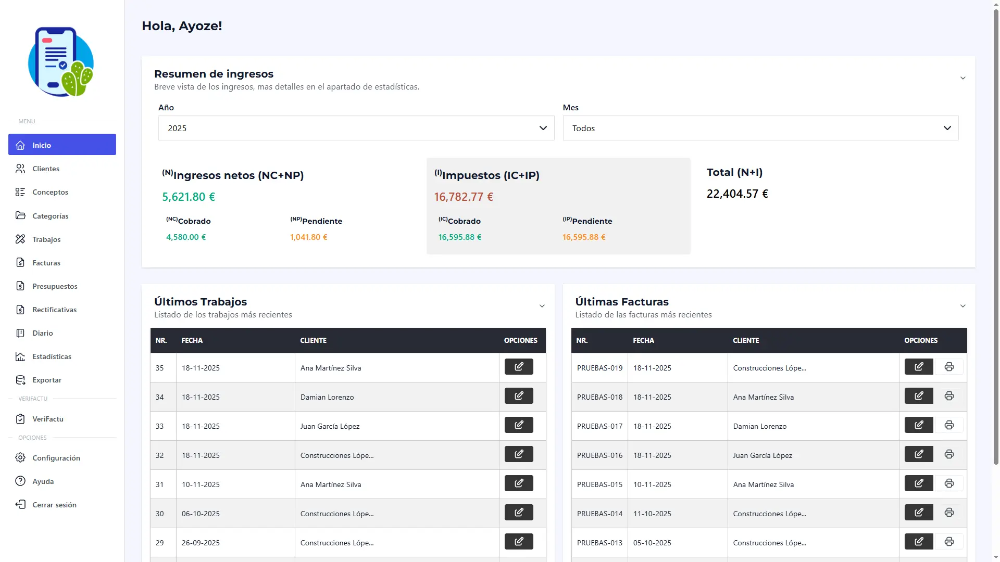Click the VeriFactu shield icon

tap(20, 419)
